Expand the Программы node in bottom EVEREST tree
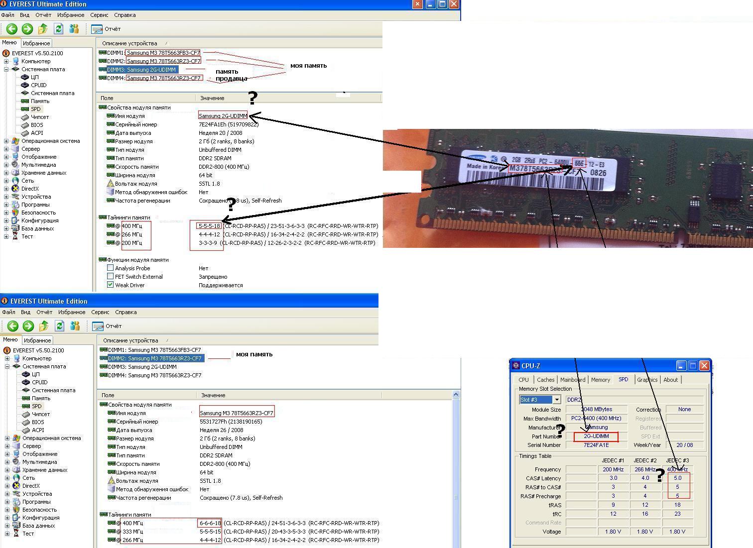753x548 pixels. pyautogui.click(x=7, y=502)
